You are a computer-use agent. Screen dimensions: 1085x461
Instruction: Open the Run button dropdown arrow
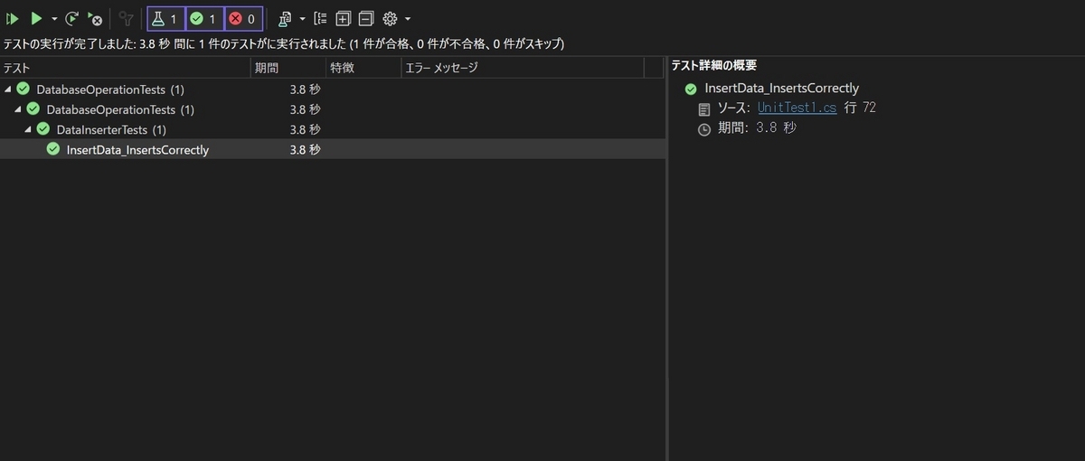(53, 19)
